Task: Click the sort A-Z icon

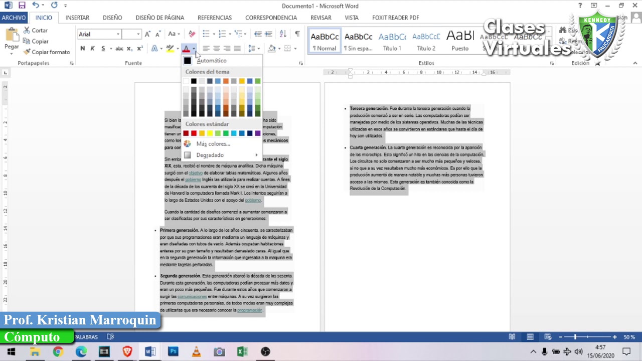Action: click(x=283, y=34)
